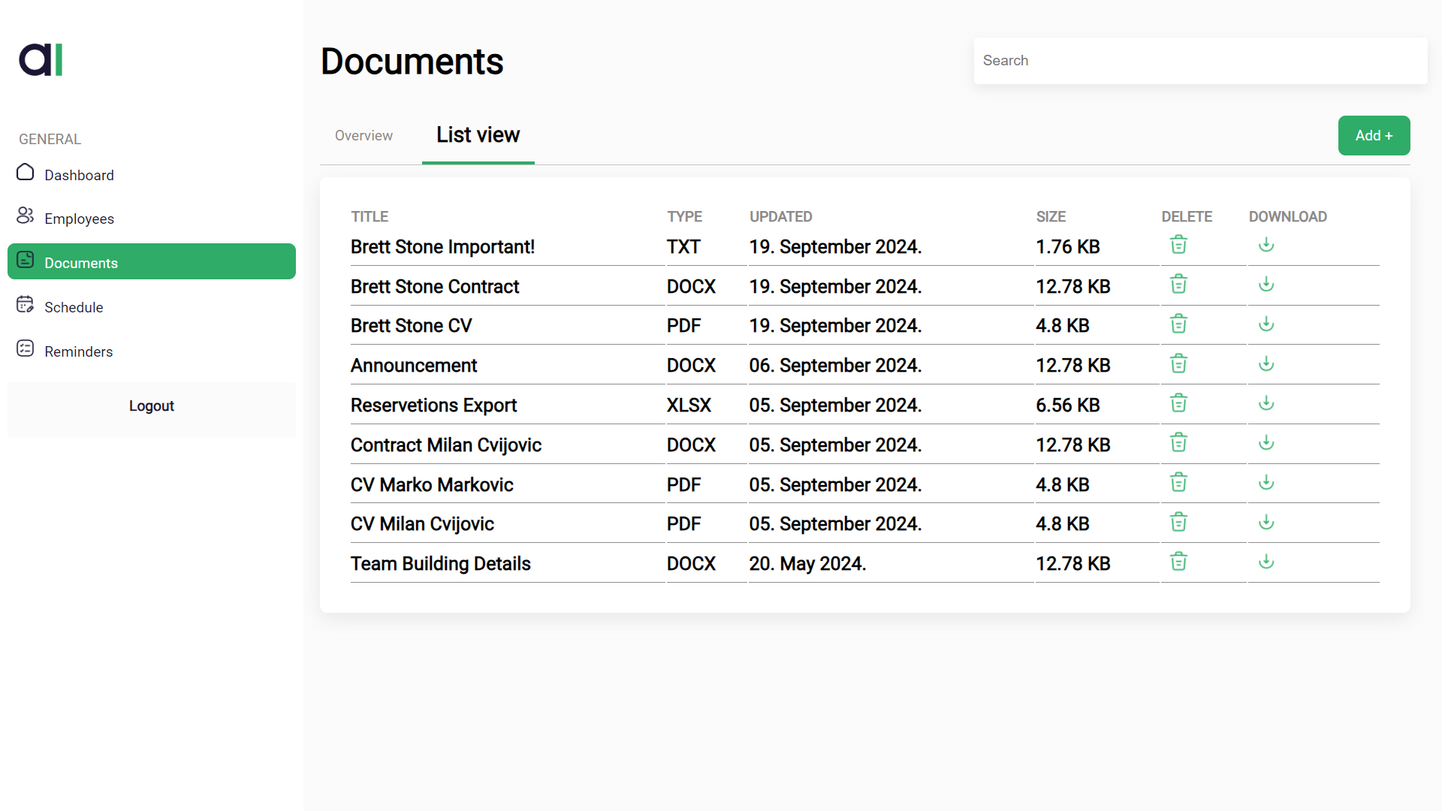Open the Dashboard page

pyautogui.click(x=79, y=175)
